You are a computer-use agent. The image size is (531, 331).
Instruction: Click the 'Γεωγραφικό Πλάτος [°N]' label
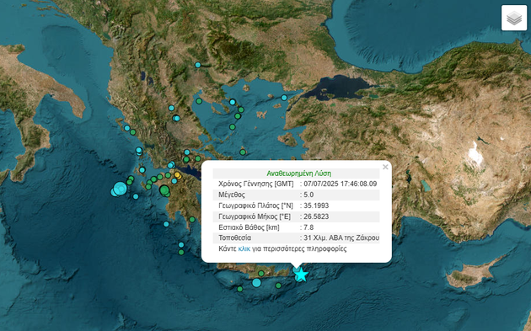(255, 206)
